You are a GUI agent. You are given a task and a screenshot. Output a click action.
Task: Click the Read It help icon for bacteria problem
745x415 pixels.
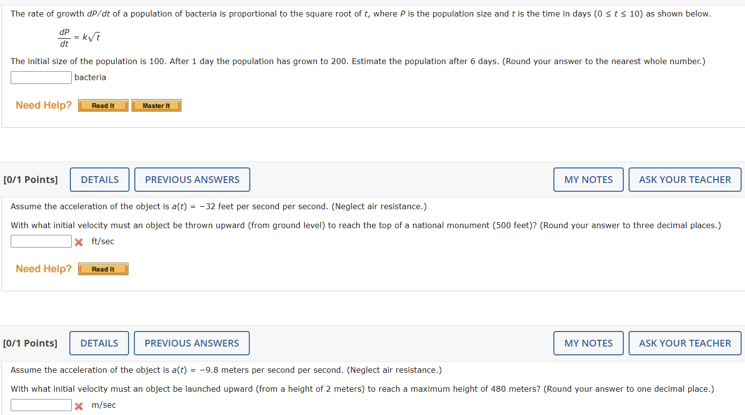tap(103, 105)
